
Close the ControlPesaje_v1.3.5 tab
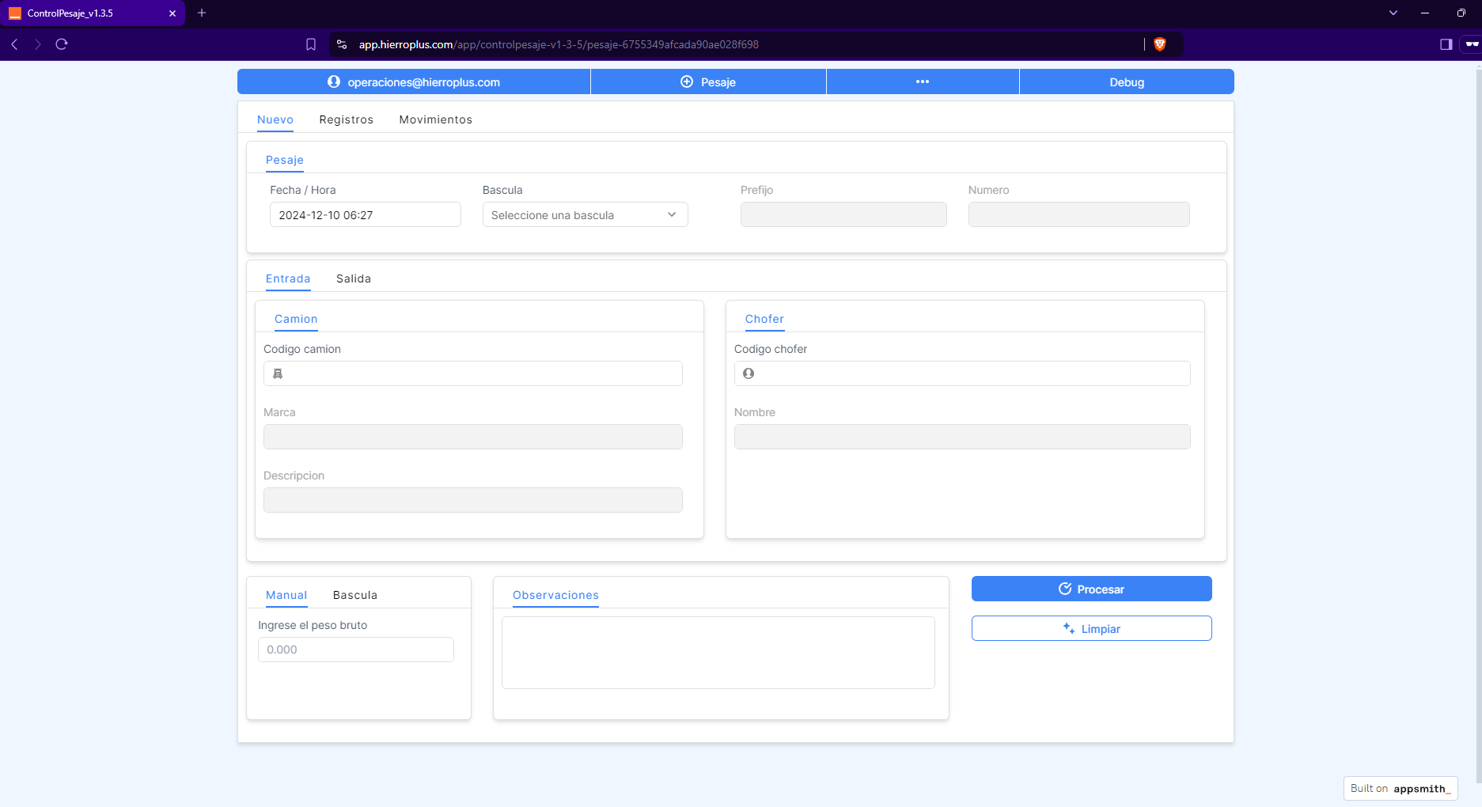172,13
